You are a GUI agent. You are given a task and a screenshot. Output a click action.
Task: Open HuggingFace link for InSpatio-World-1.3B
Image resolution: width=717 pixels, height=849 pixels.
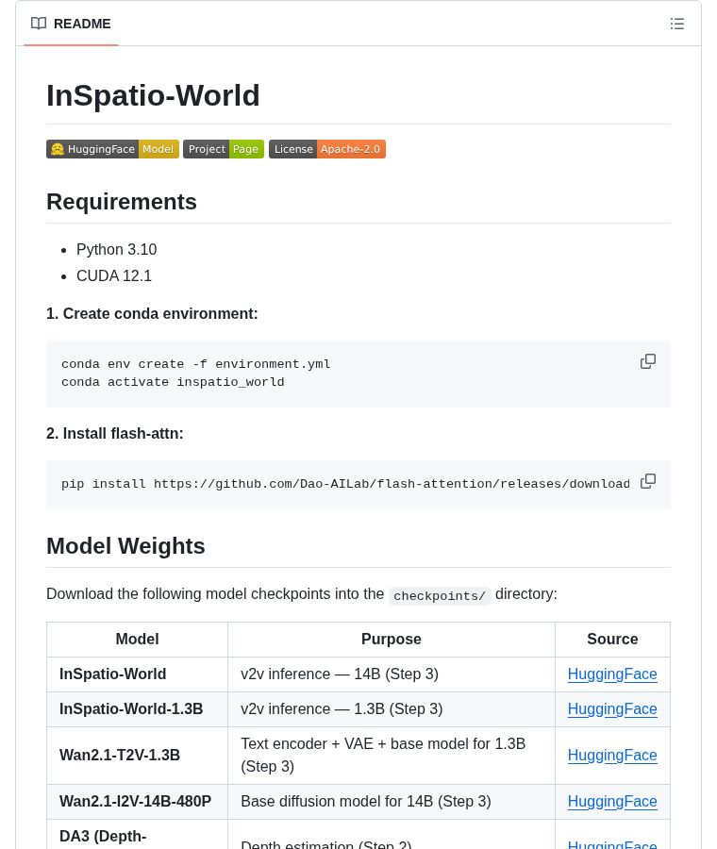(612, 709)
